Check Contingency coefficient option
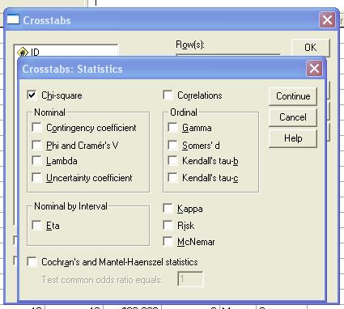Screen dimensions: 344x309 [36, 128]
